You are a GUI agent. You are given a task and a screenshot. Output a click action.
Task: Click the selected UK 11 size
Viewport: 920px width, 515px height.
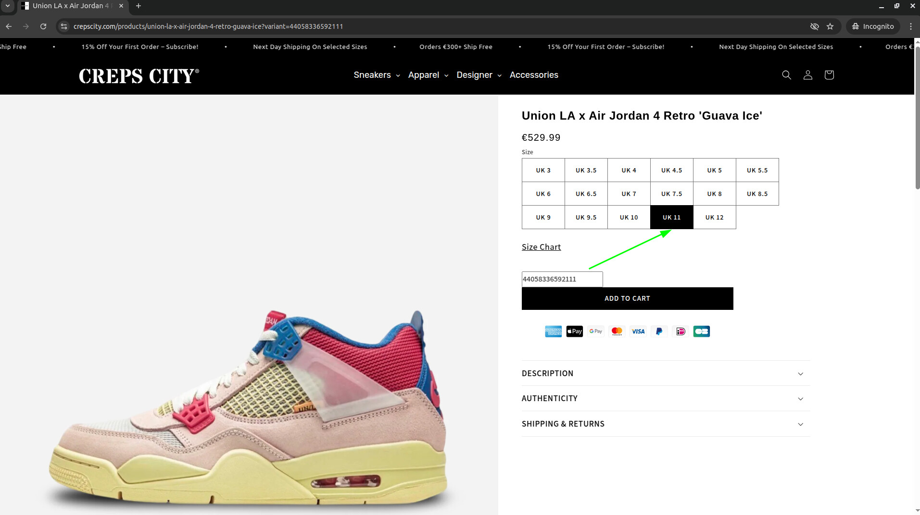pyautogui.click(x=671, y=217)
